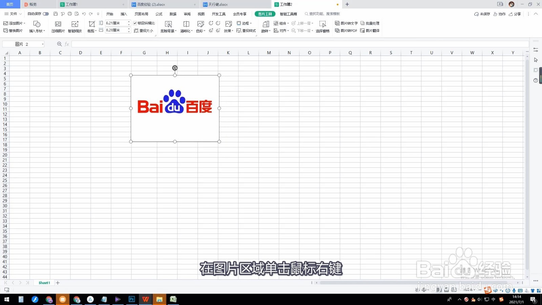Image resolution: width=542 pixels, height=305 pixels.
Task: Click the taskbar notification center icon
Action: point(533,299)
